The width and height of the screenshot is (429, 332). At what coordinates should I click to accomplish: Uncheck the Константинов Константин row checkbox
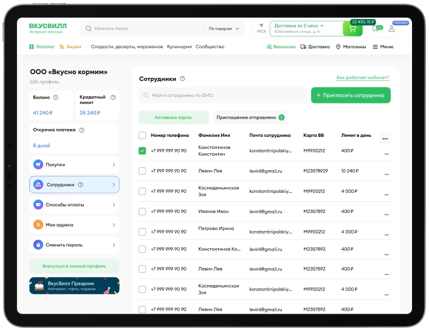[142, 151]
